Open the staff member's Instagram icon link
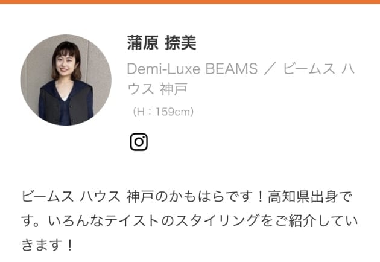This screenshot has height=262, width=380. coord(139,142)
